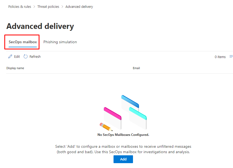Image resolution: width=233 pixels, height=168 pixels.
Task: Sort by the Display name column header
Action: [15, 68]
